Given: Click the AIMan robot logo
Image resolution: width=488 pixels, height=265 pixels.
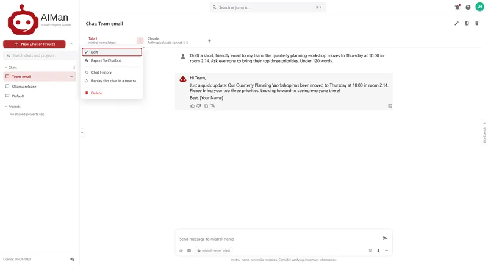Looking at the screenshot, I should coord(23,20).
